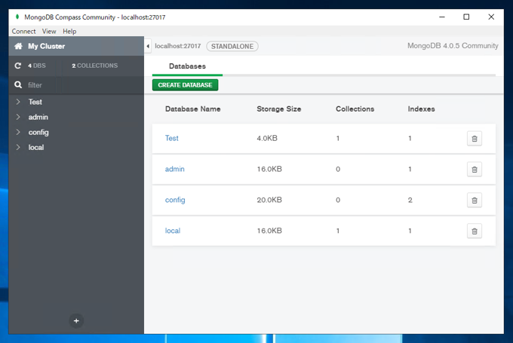Click the config row indexes value 2
This screenshot has height=343, width=513.
tap(410, 200)
